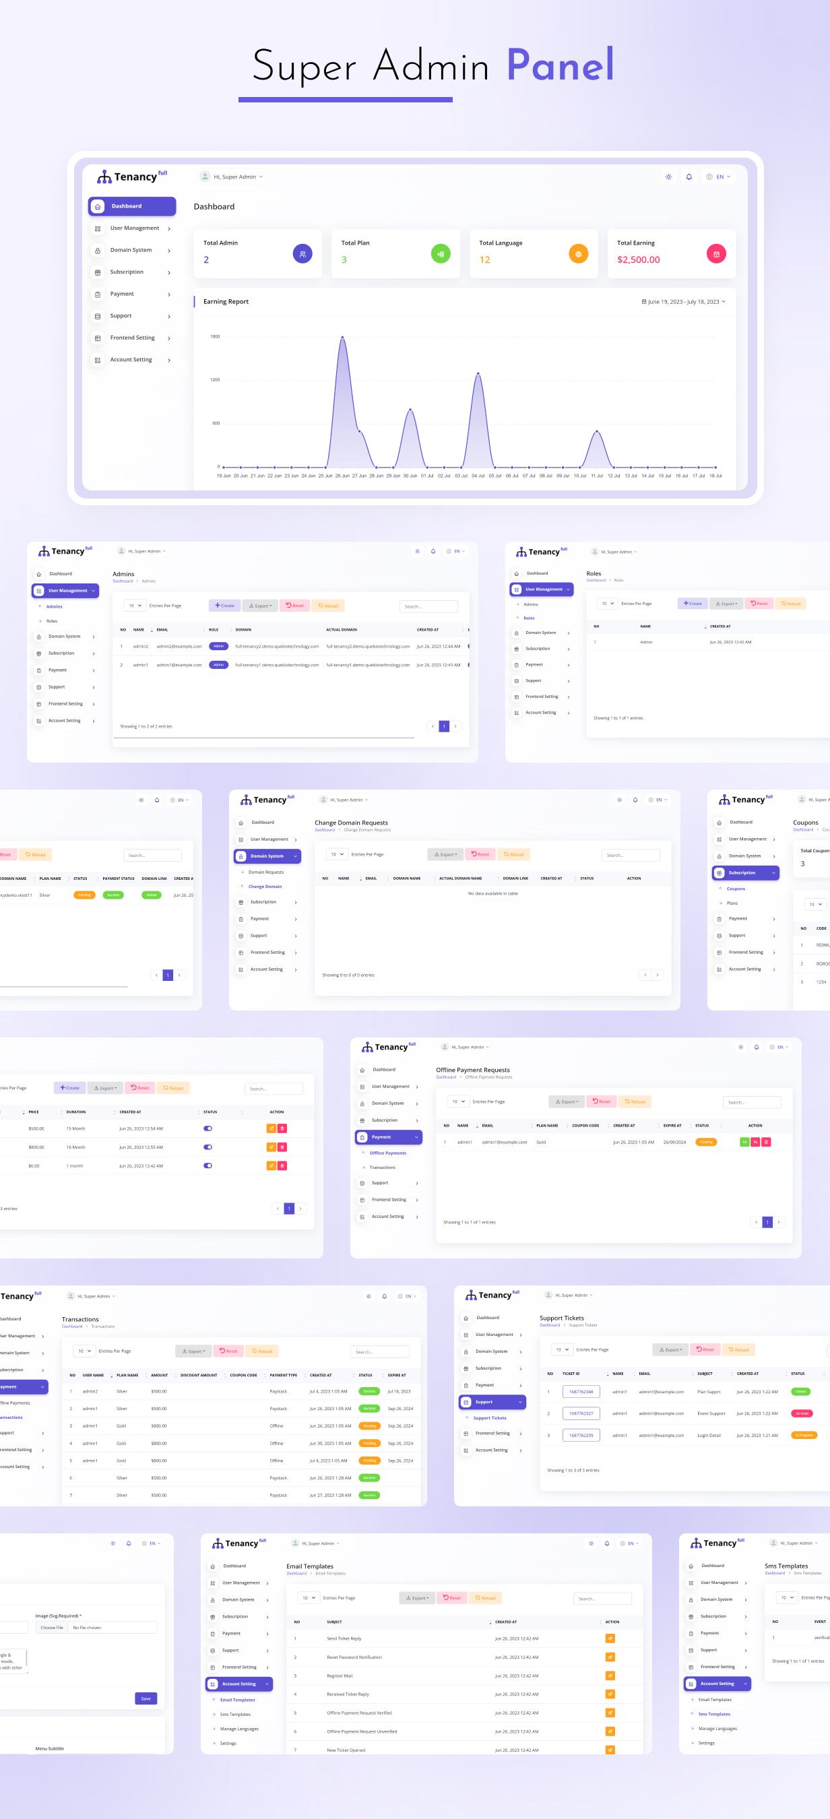Delete the $800.00 plan row
Image resolution: width=830 pixels, height=1819 pixels.
pyautogui.click(x=282, y=1147)
